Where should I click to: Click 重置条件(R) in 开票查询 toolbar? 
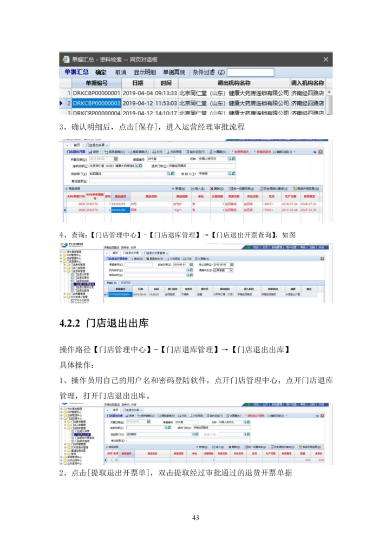[154, 259]
